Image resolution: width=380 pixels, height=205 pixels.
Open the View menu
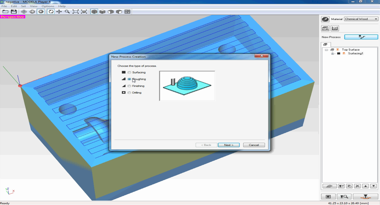click(x=34, y=6)
